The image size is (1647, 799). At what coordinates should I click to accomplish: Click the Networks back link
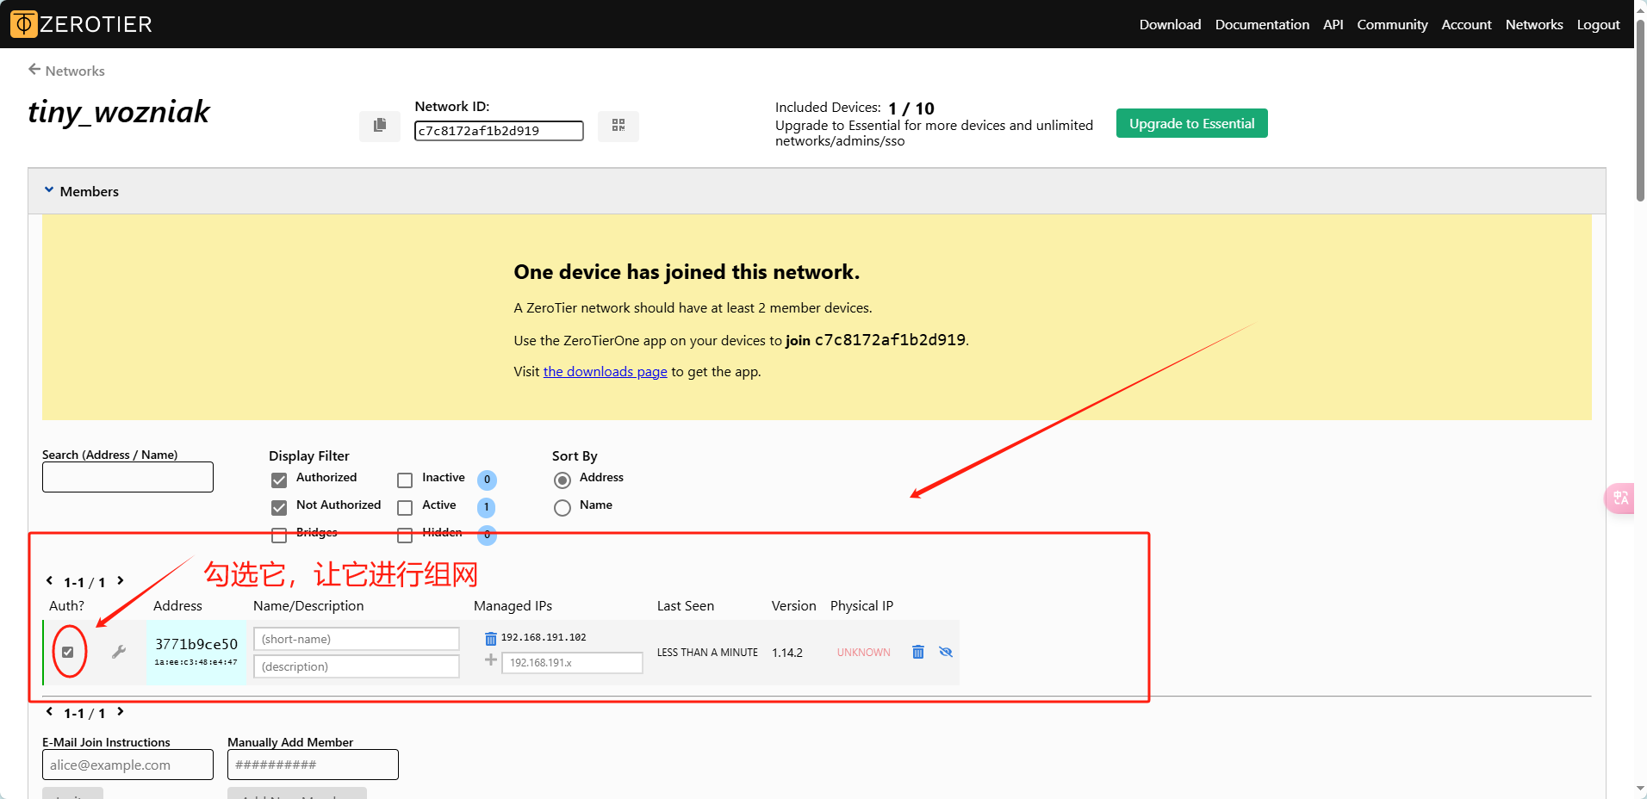[x=75, y=71]
